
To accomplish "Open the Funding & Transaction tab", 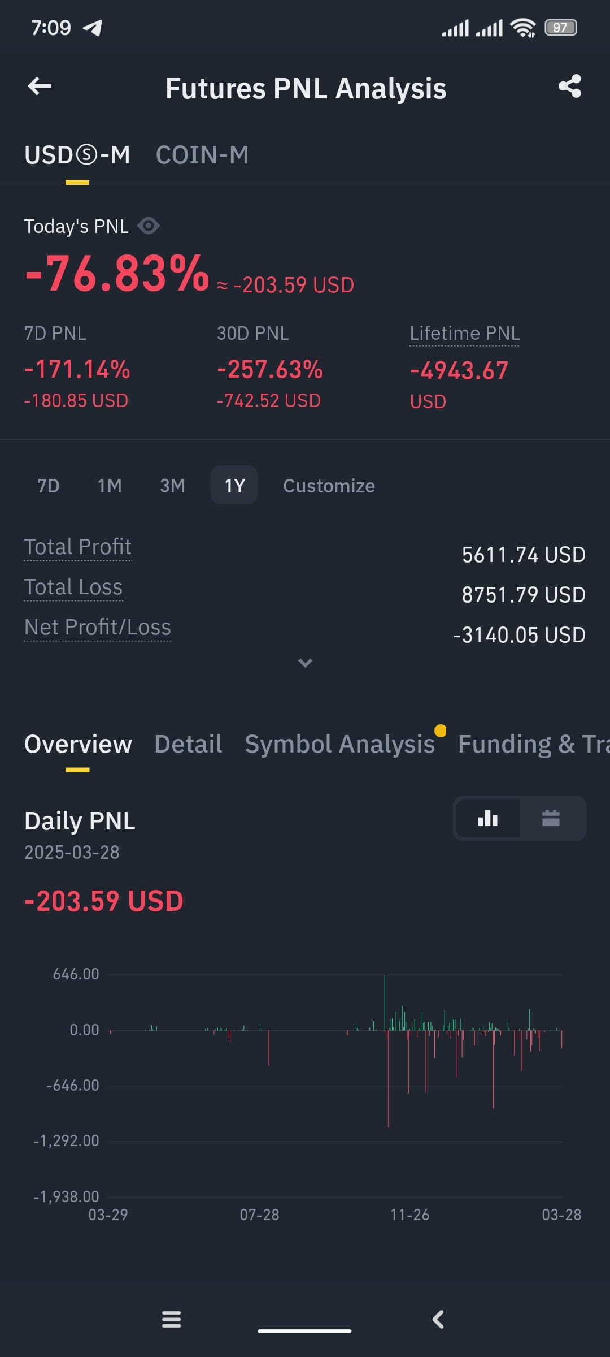I will [534, 744].
